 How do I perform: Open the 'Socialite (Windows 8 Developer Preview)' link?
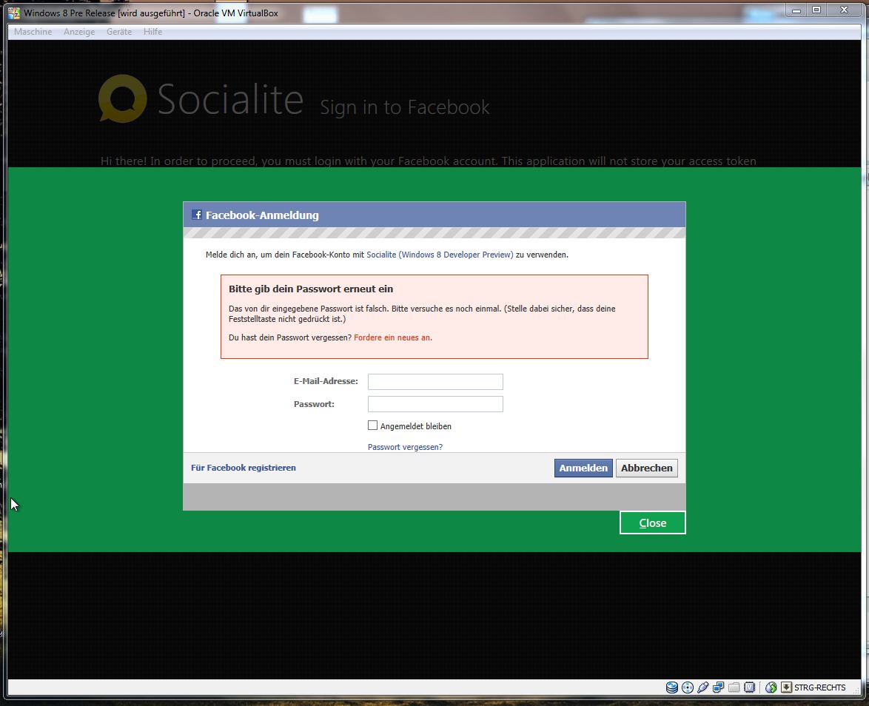(440, 255)
